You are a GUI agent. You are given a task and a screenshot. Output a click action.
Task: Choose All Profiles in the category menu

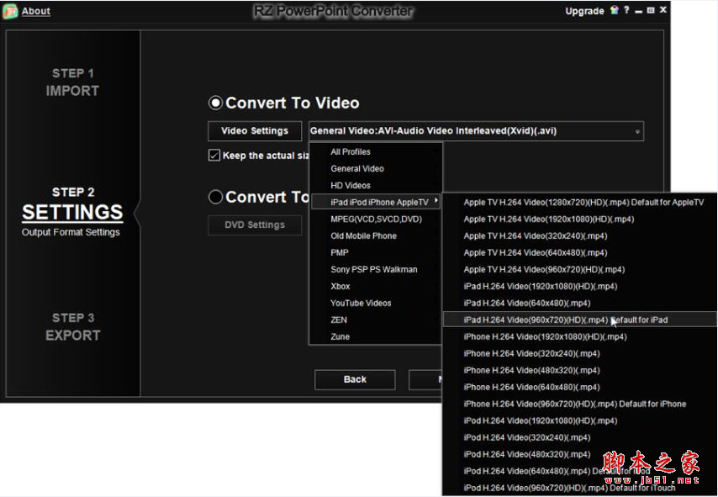(376, 151)
